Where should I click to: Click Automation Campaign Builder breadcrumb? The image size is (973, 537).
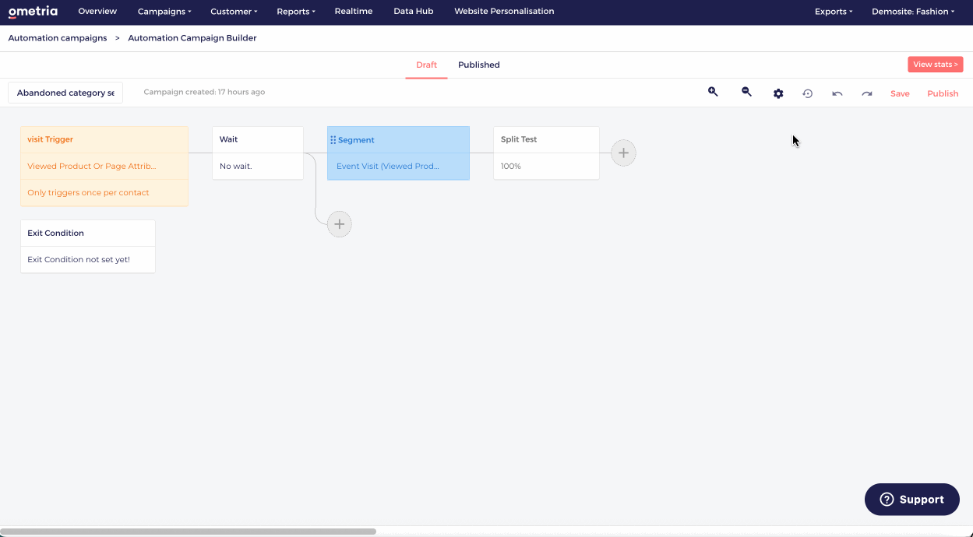click(192, 38)
